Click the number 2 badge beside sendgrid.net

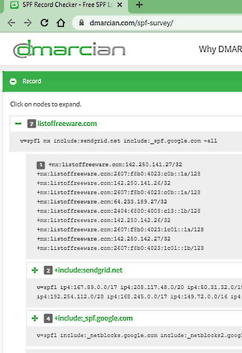[x=48, y=270]
